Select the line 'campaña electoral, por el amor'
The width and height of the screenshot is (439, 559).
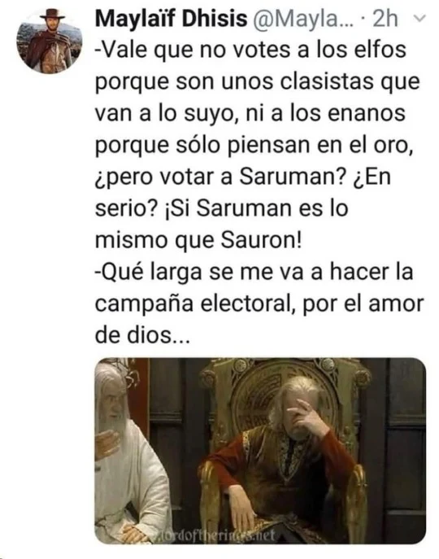(259, 304)
